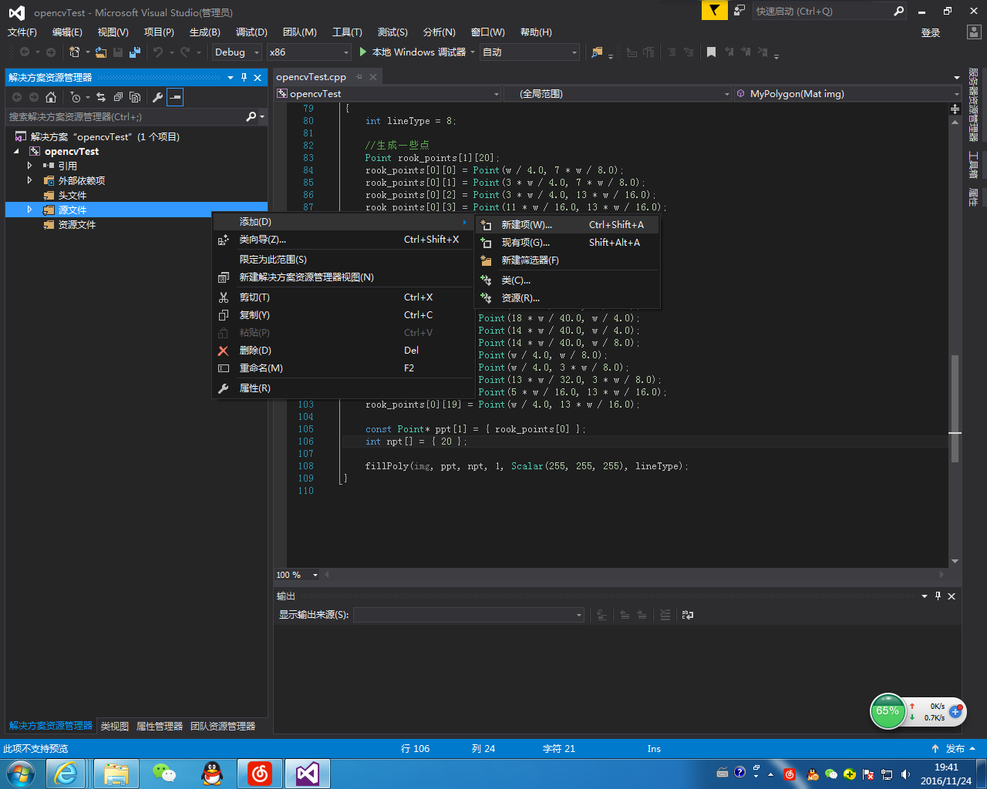The image size is (987, 789).
Task: Select 类(C)... in the submenu
Action: (568, 280)
